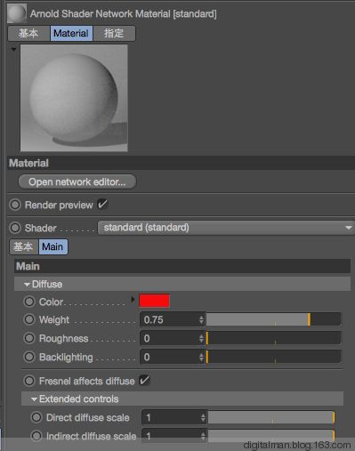355x451 pixels.
Task: Click the Material section header
Action: 181,163
